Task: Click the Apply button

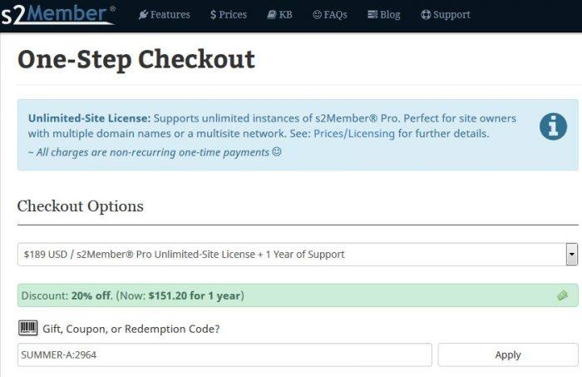Action: (508, 355)
